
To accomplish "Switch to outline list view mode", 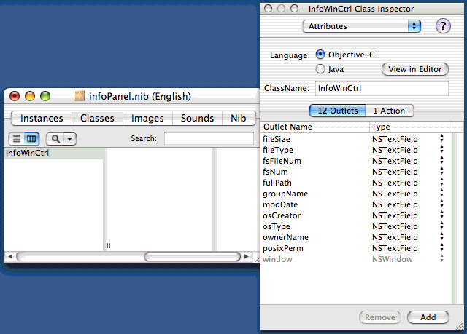I will pos(17,138).
